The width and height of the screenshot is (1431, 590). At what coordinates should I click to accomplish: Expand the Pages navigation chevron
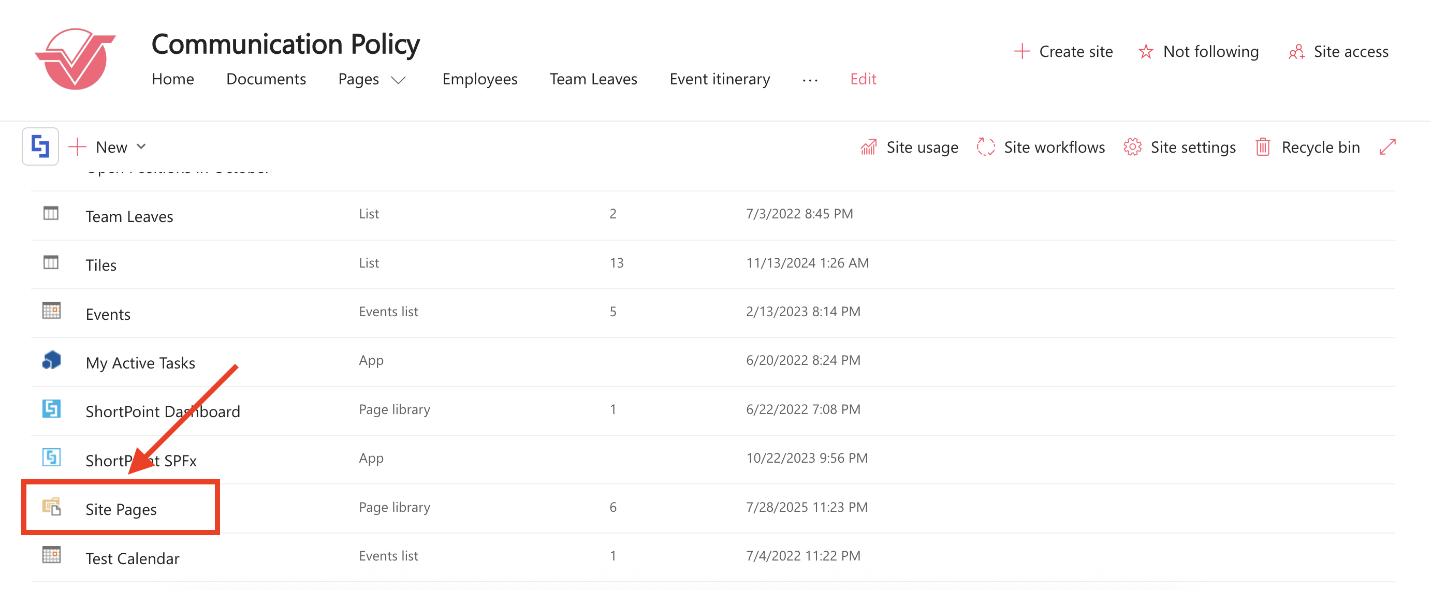point(398,80)
